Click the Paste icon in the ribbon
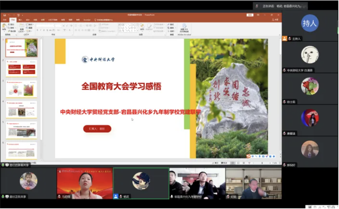This screenshot has width=339, height=209. click(4, 26)
